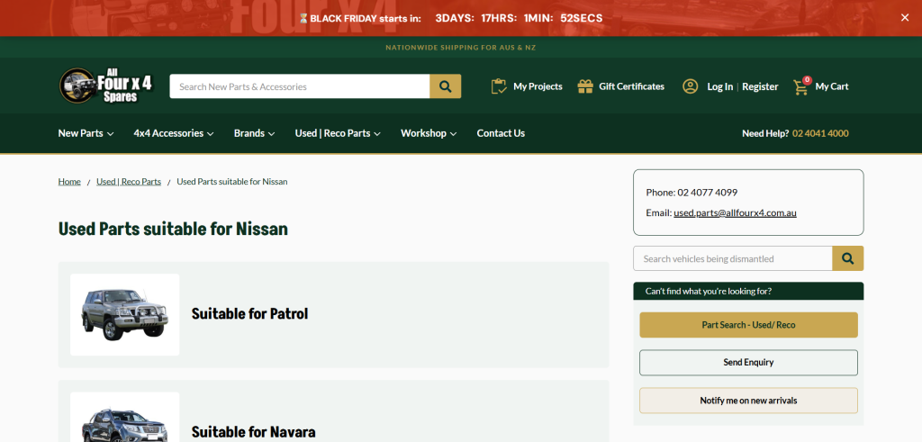The image size is (922, 442).
Task: Focus the Search vehicles being dismantled field
Action: pos(733,258)
